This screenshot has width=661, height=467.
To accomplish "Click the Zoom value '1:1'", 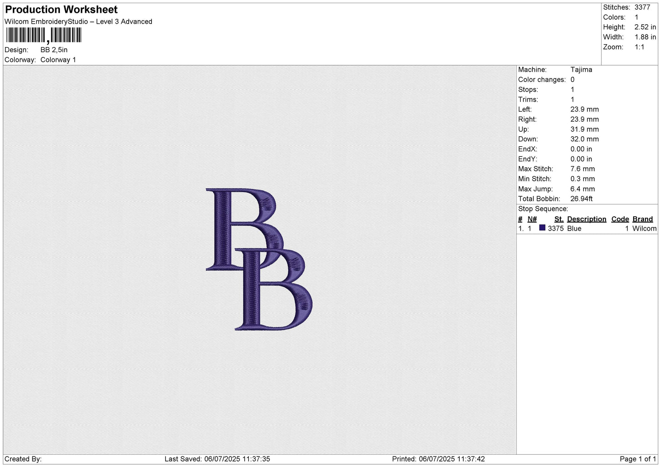I will point(640,47).
